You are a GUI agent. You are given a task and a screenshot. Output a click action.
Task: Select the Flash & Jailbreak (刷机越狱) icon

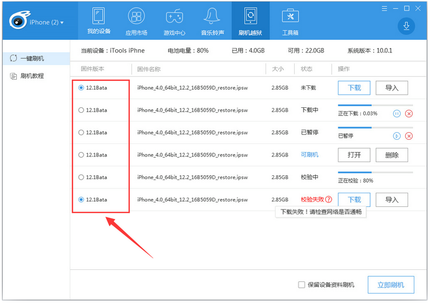click(251, 16)
